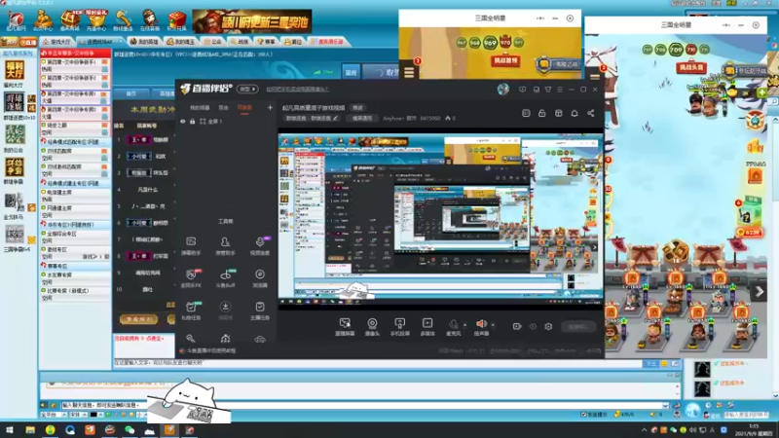The width and height of the screenshot is (779, 438).
Task: Click the cloud icon at the toolbox bottom
Action: [260, 339]
